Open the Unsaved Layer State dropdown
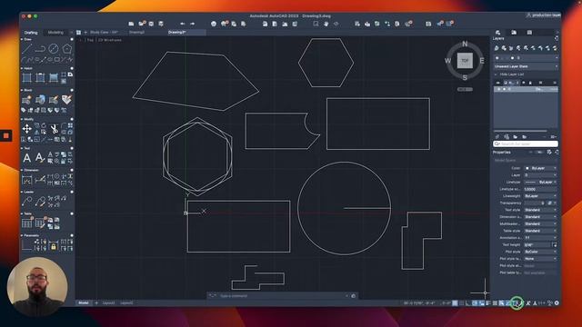The image size is (582, 327). pos(526,66)
